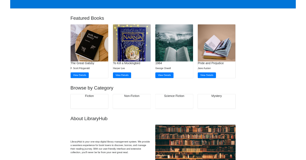This screenshot has height=160, width=306.
Task: Click View Details for The Great Gatsby
Action: (80, 75)
